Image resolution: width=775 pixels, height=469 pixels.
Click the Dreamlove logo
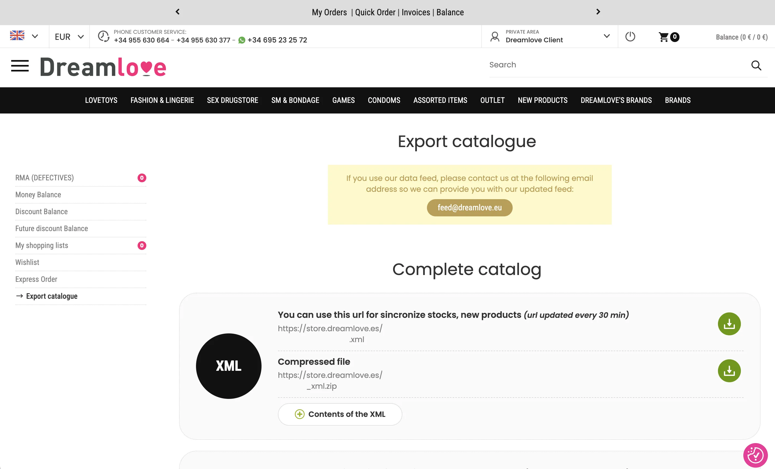coord(103,67)
